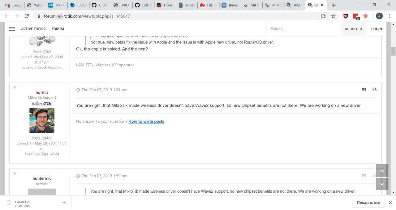The image size is (396, 210).
Task: Open the red extension with badge 3
Action: [356, 16]
